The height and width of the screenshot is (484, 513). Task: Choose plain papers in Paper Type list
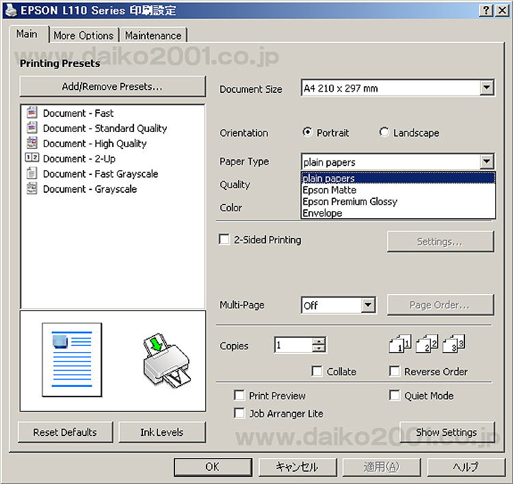coord(398,178)
